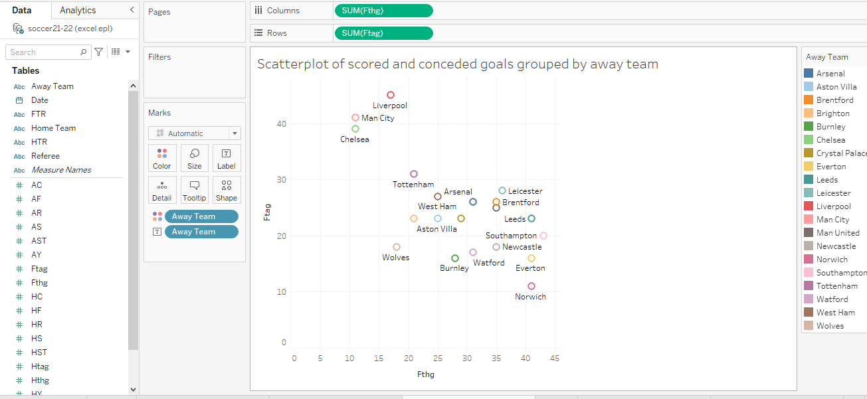Open the Size mark property
Image resolution: width=867 pixels, height=399 pixels.
(x=194, y=157)
